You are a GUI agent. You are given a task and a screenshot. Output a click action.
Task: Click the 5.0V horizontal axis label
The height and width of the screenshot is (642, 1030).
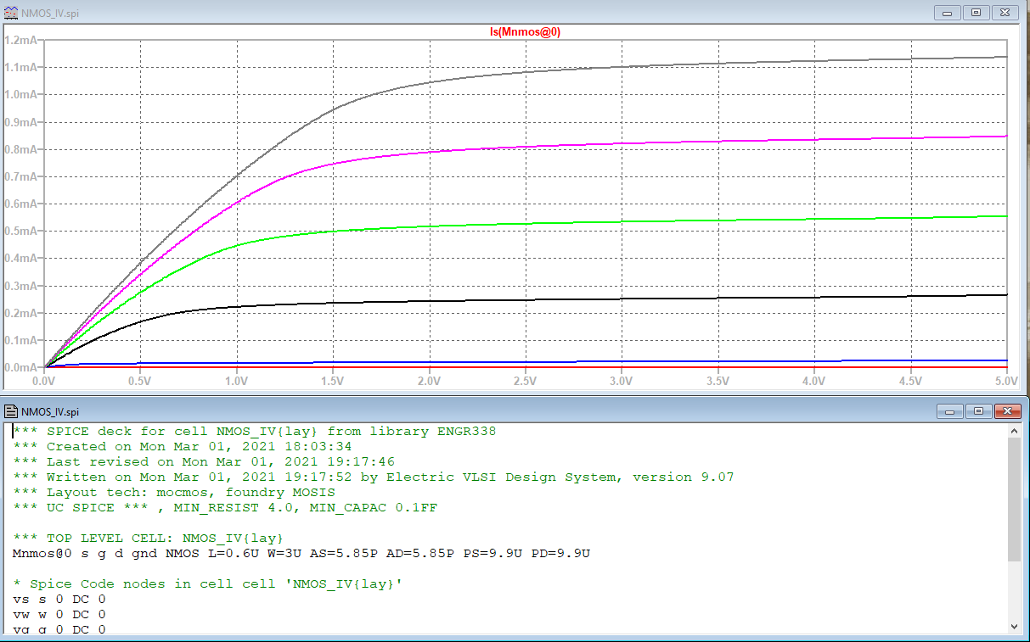tap(1005, 382)
